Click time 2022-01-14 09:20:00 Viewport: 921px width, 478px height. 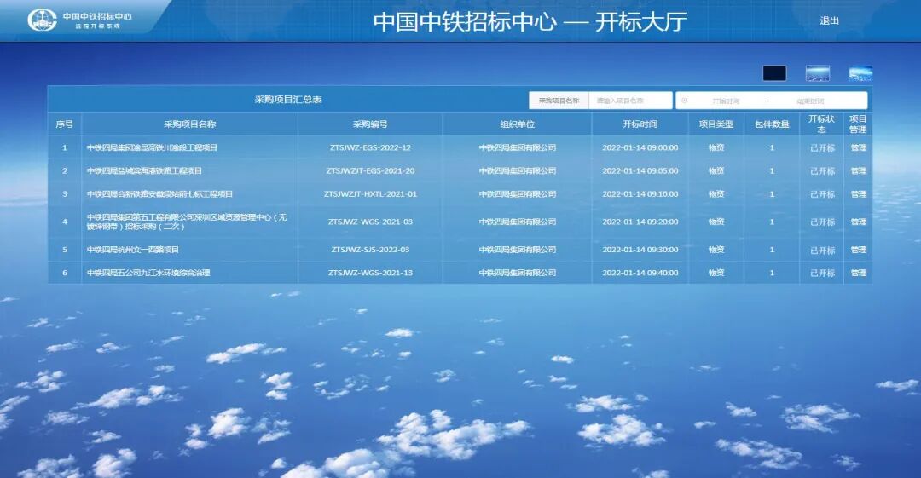[x=640, y=222]
